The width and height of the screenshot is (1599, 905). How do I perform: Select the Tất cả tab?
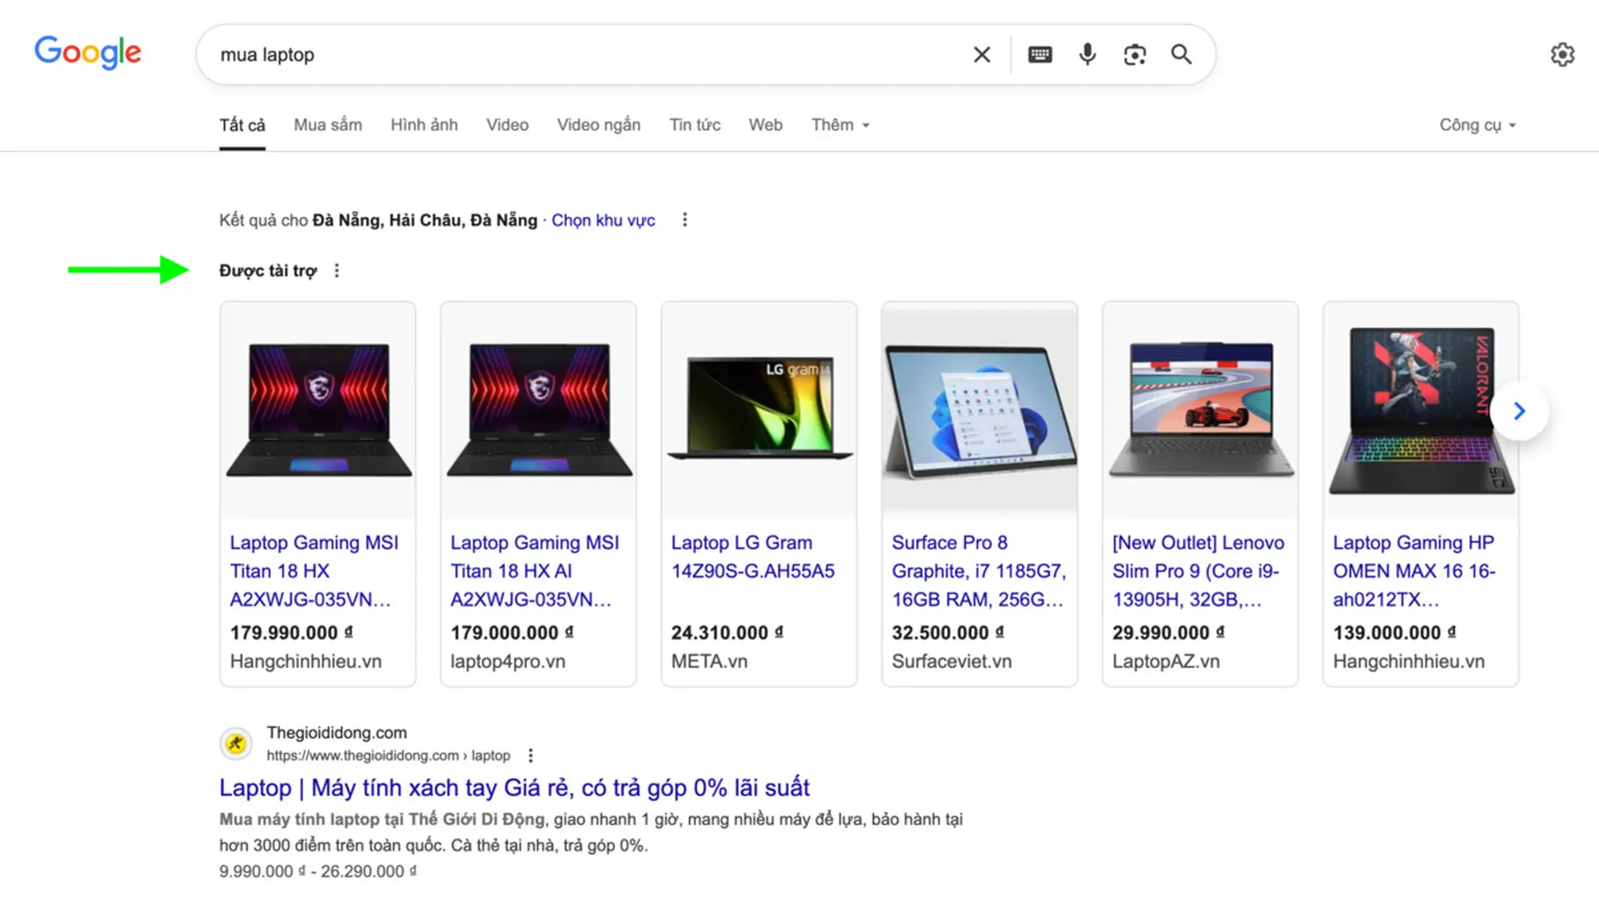(242, 126)
